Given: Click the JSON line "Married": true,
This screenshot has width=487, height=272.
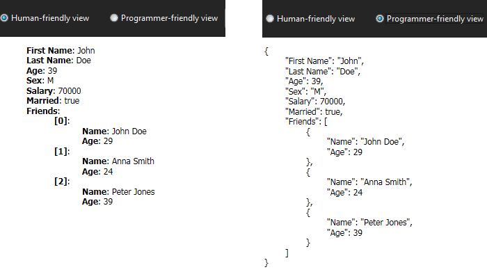Looking at the screenshot, I should [314, 111].
